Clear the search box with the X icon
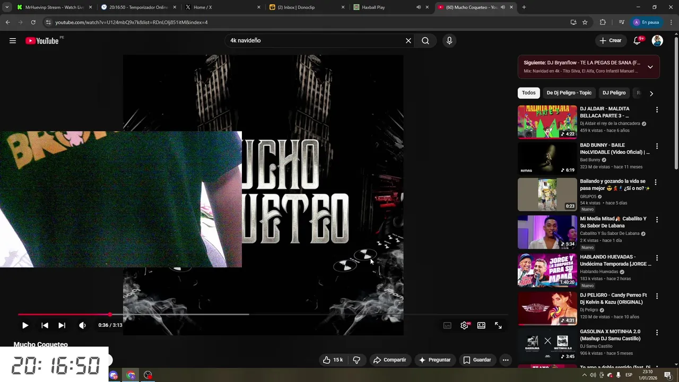This screenshot has height=382, width=679. point(408,41)
